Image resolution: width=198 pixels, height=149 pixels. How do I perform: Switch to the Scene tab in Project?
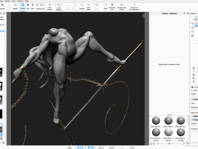[x=196, y=18]
